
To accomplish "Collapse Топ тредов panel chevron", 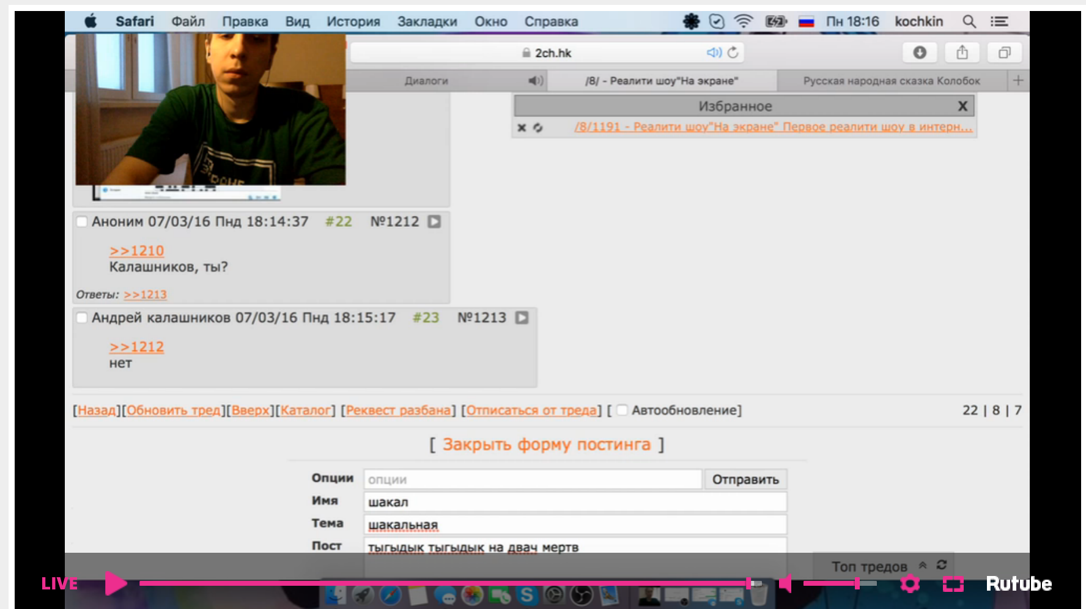I will pyautogui.click(x=923, y=566).
